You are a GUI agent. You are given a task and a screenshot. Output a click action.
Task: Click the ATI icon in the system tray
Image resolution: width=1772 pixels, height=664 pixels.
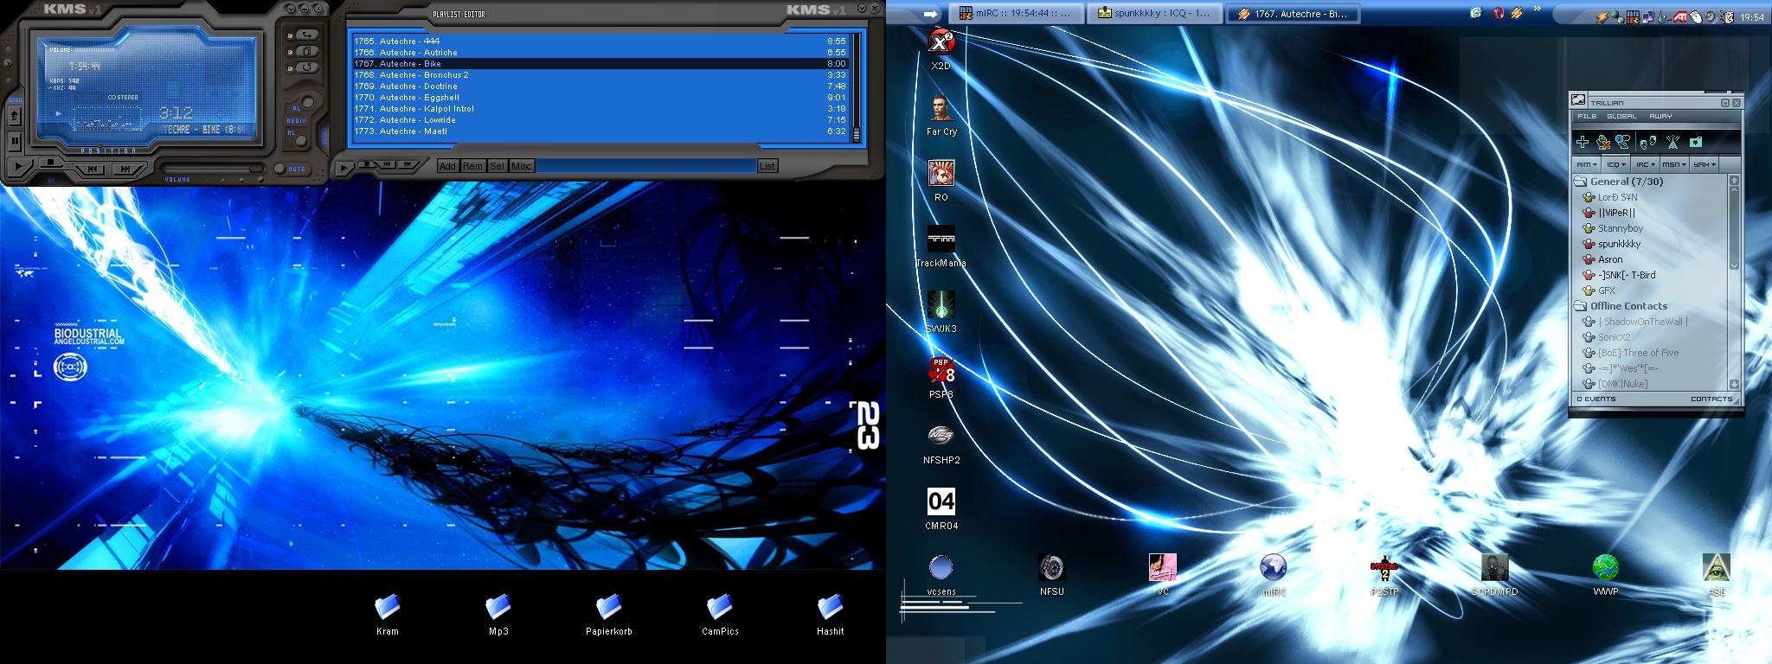1679,16
